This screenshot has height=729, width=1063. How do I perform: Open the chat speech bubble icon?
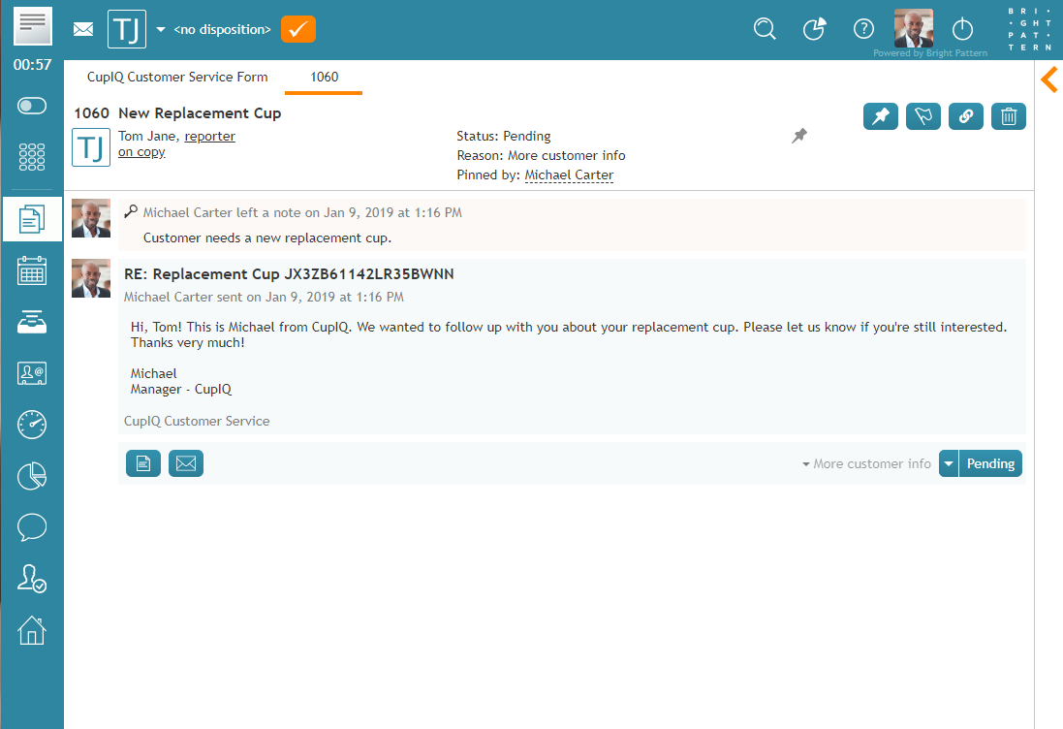point(32,527)
